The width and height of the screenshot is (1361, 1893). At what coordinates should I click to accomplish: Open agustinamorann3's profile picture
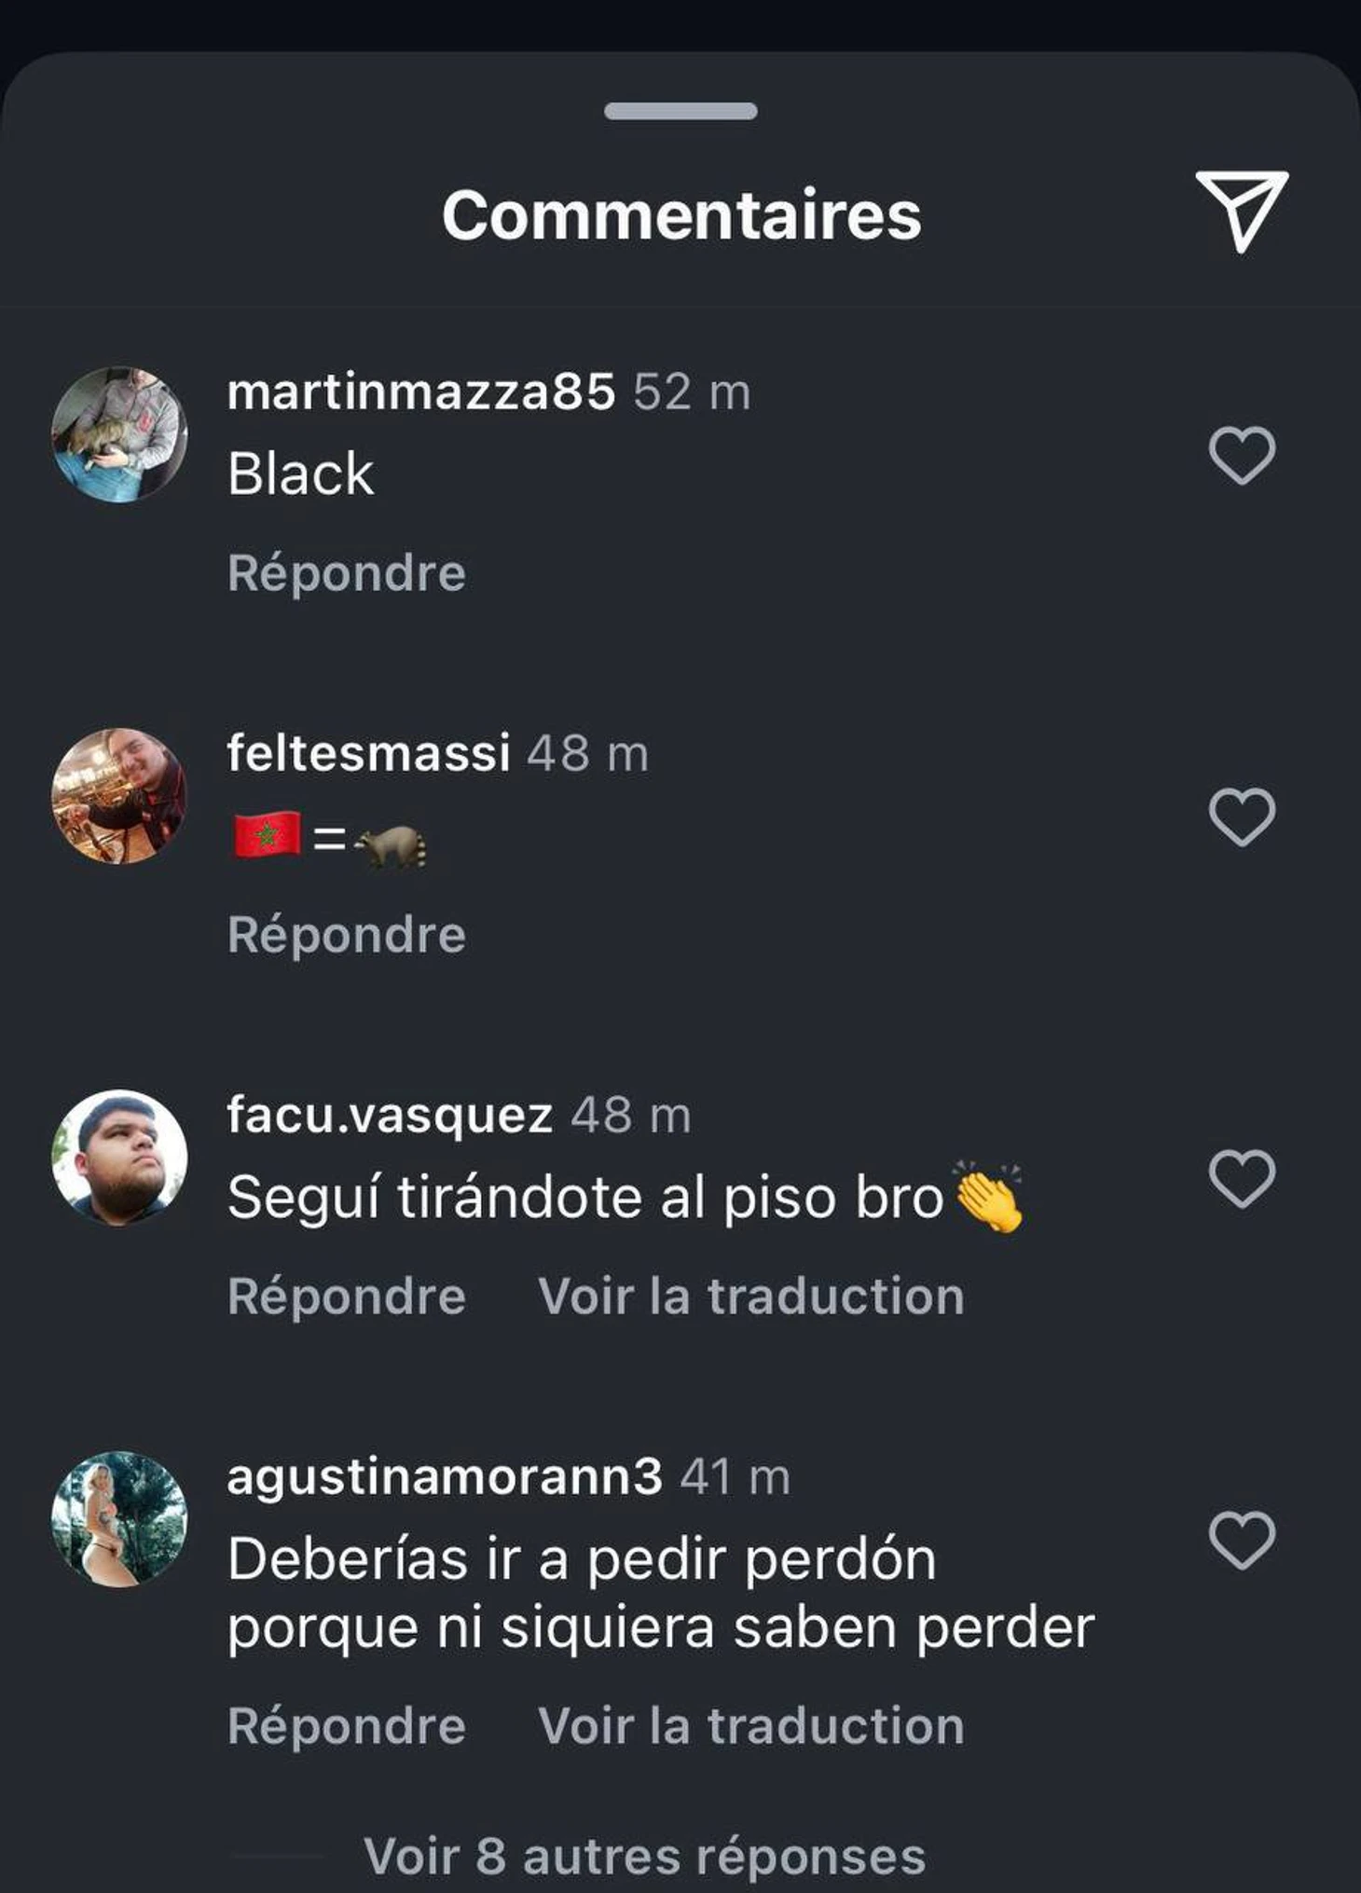coord(119,1519)
